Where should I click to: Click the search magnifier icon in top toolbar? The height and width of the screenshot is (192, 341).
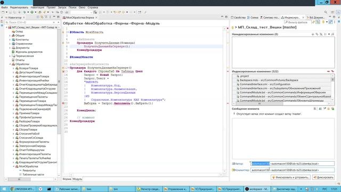point(326,12)
